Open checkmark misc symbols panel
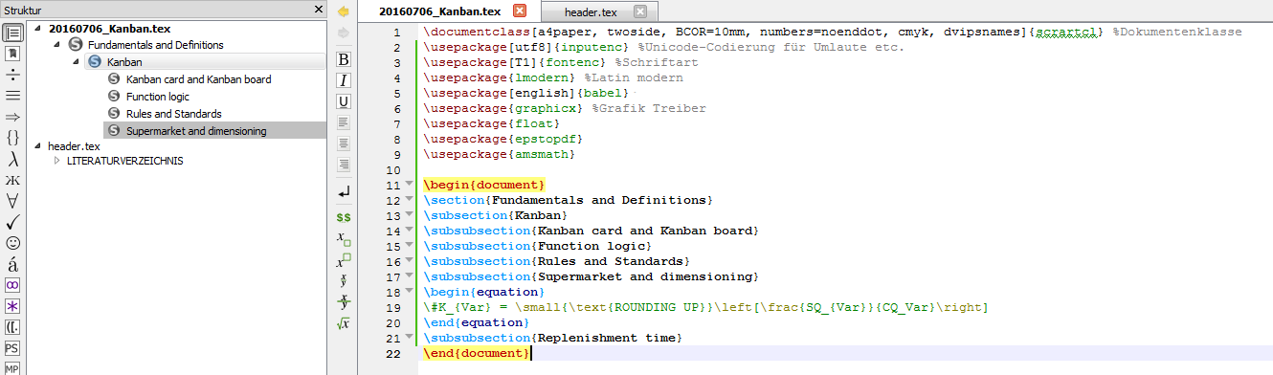The image size is (1273, 375). tap(13, 222)
